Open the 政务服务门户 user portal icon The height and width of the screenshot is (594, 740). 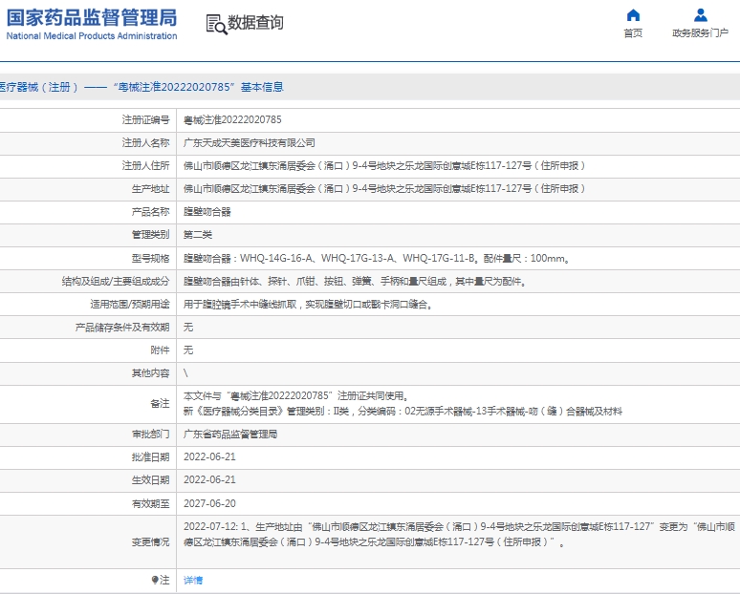pyautogui.click(x=701, y=15)
